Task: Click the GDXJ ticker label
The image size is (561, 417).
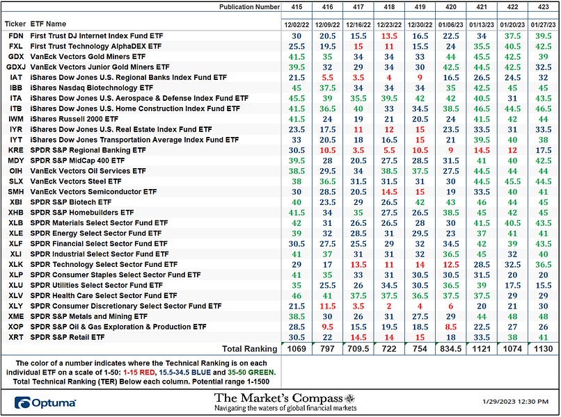Action: click(16, 67)
